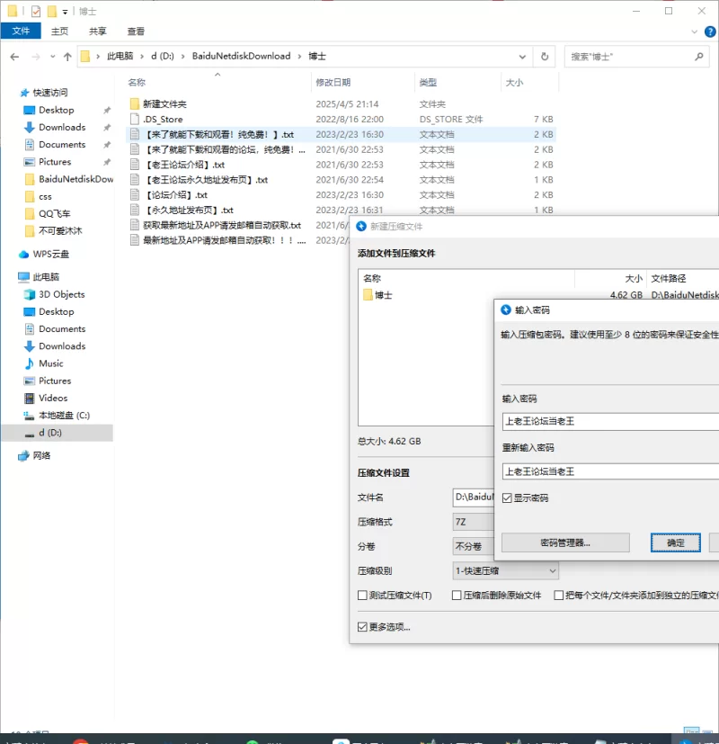Open 3D Objects folder in sidebar
Viewport: 719px width, 744px height.
(61, 294)
